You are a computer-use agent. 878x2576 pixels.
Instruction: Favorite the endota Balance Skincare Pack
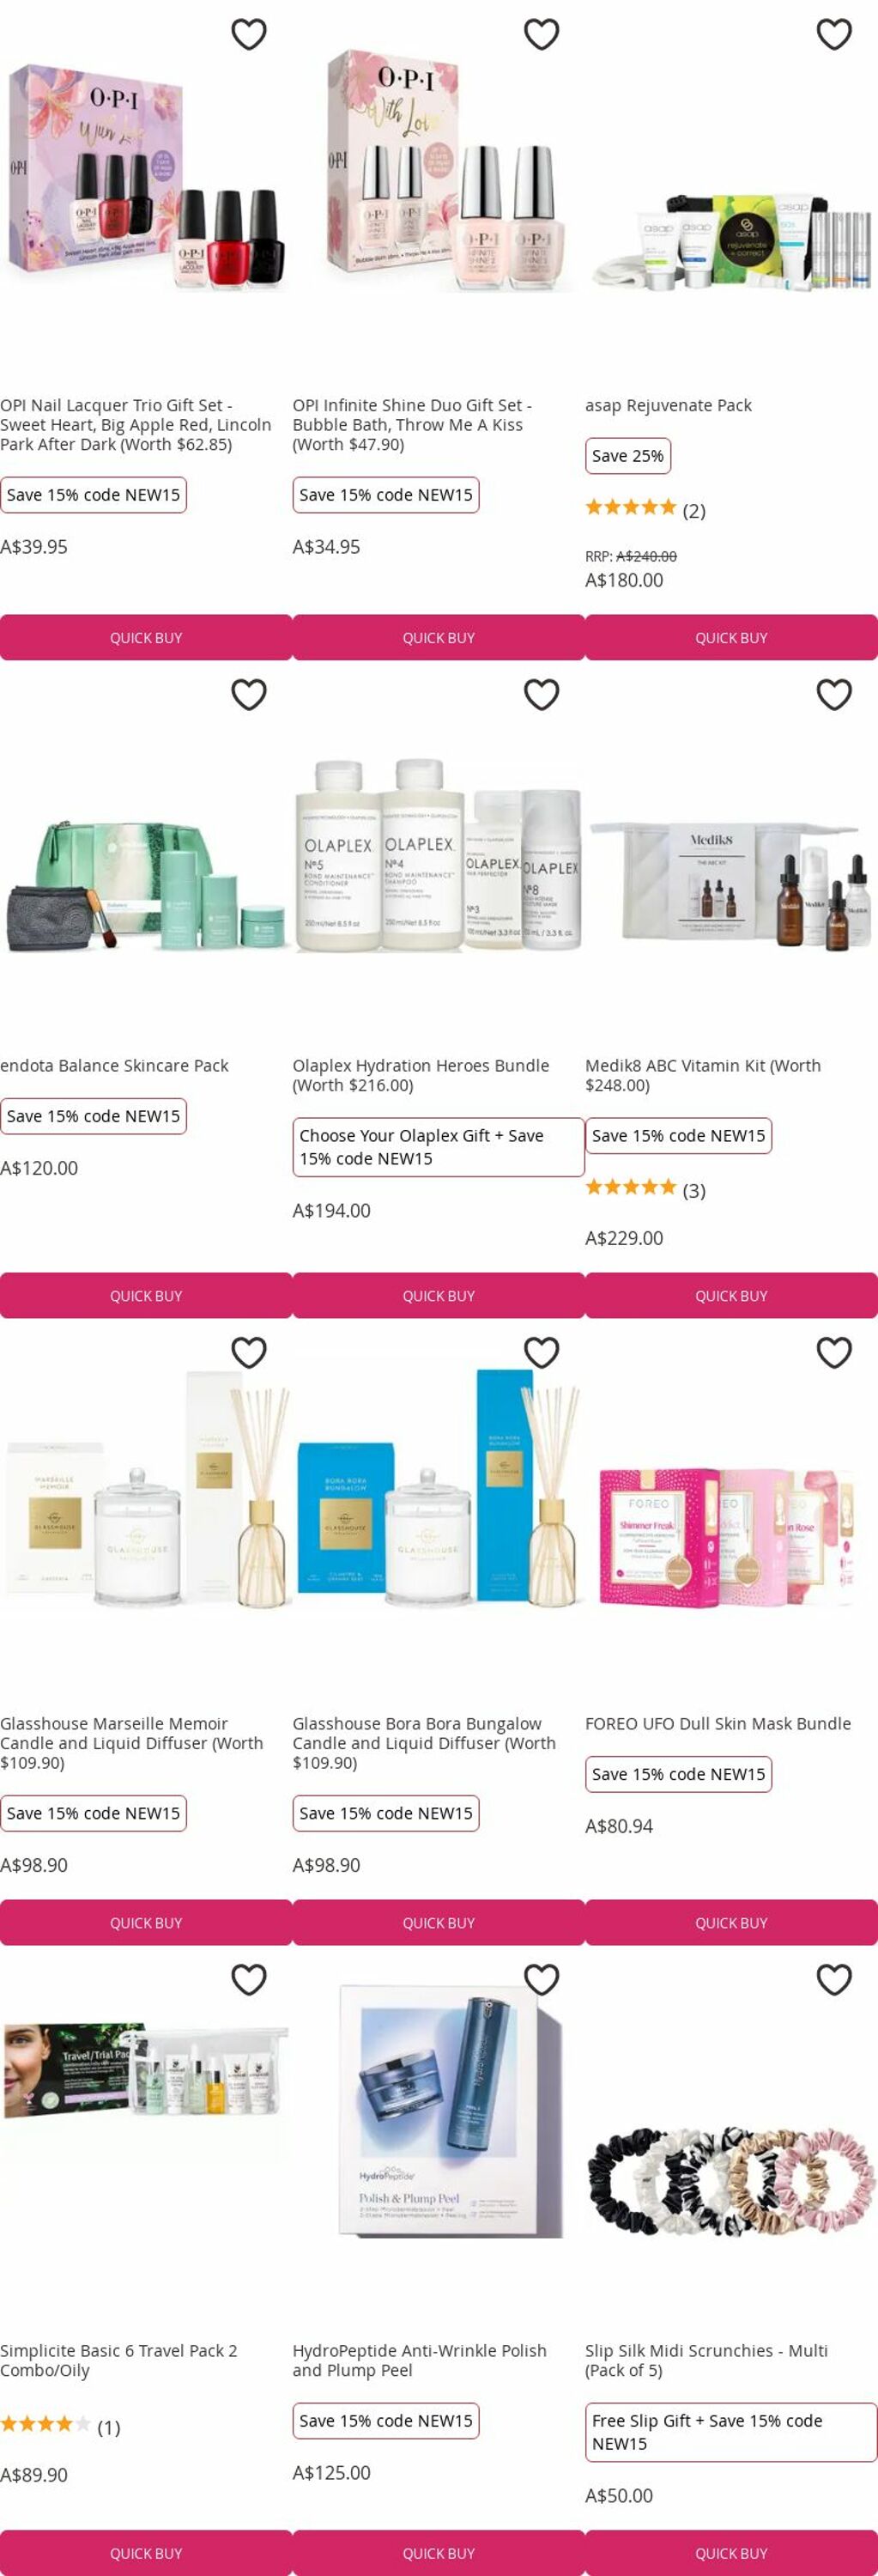249,694
